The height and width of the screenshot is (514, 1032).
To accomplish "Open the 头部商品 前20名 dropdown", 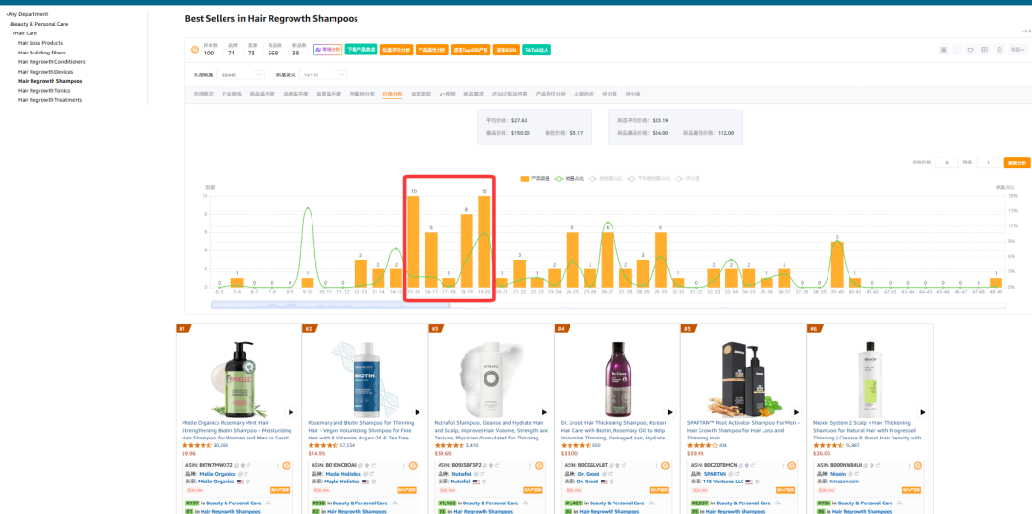I will click(x=240, y=75).
